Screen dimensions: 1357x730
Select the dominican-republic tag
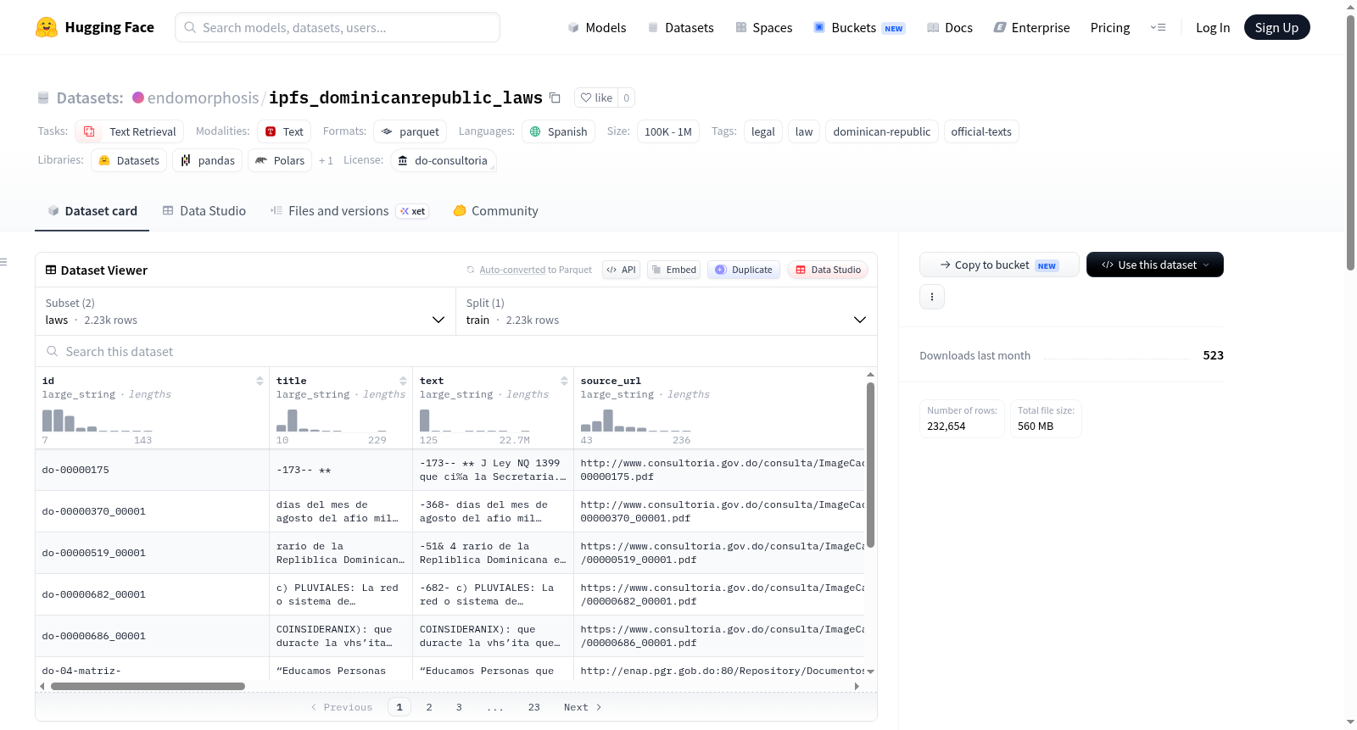click(x=881, y=131)
